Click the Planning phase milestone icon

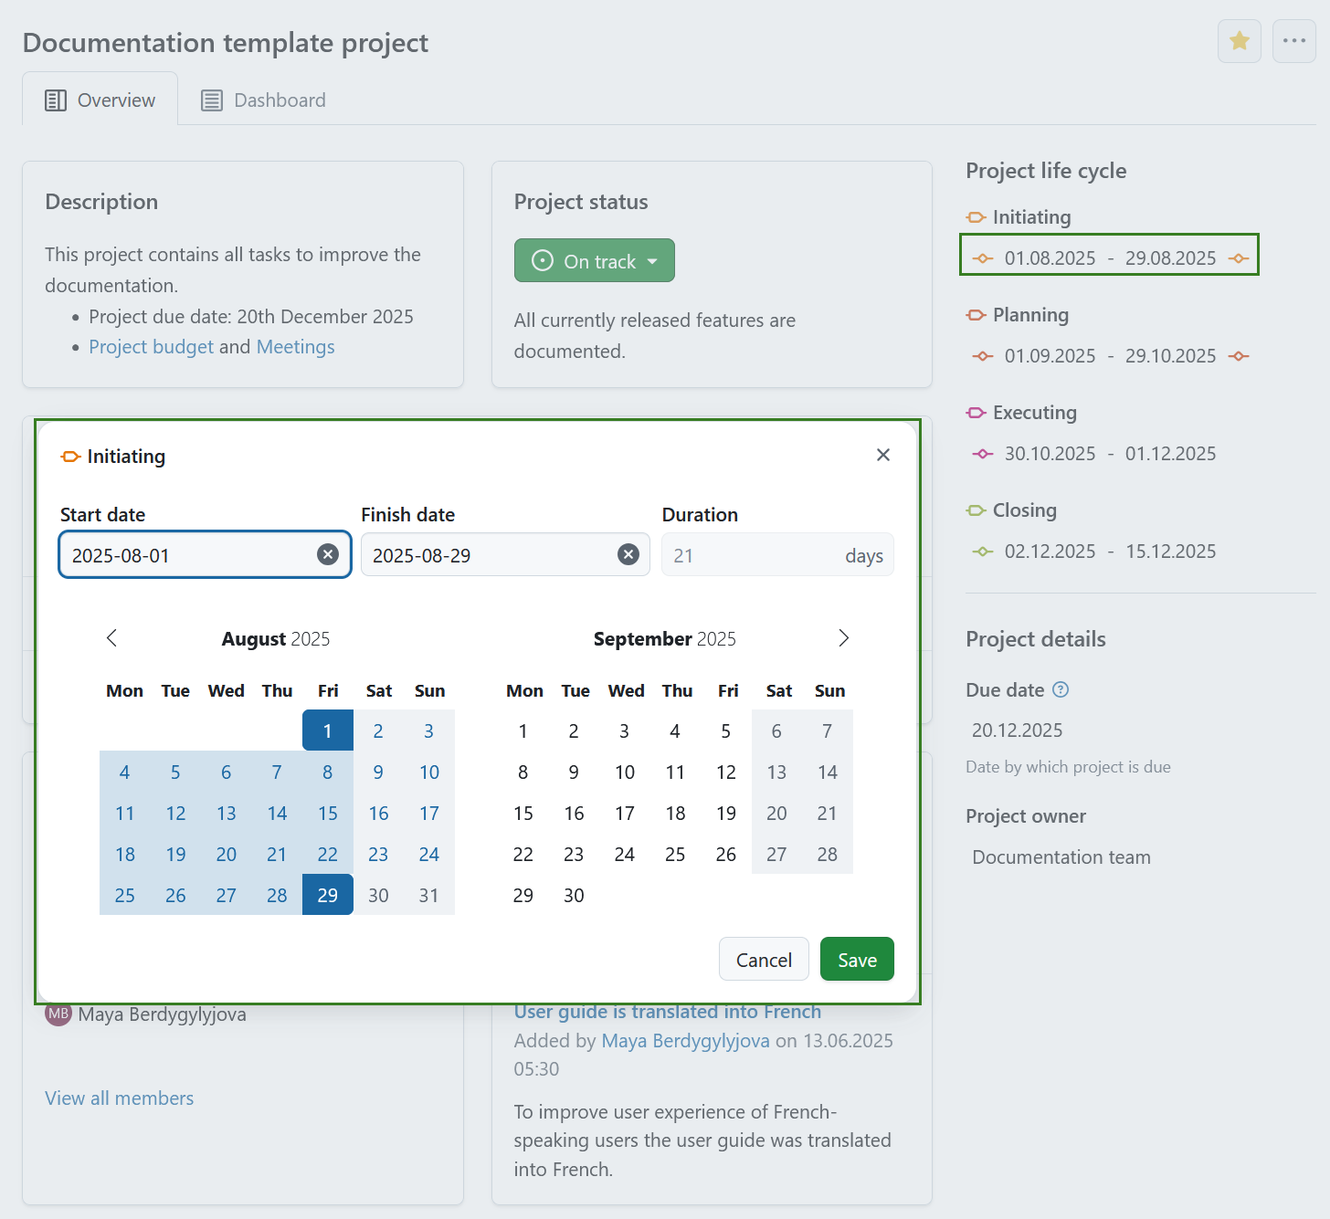pos(976,315)
